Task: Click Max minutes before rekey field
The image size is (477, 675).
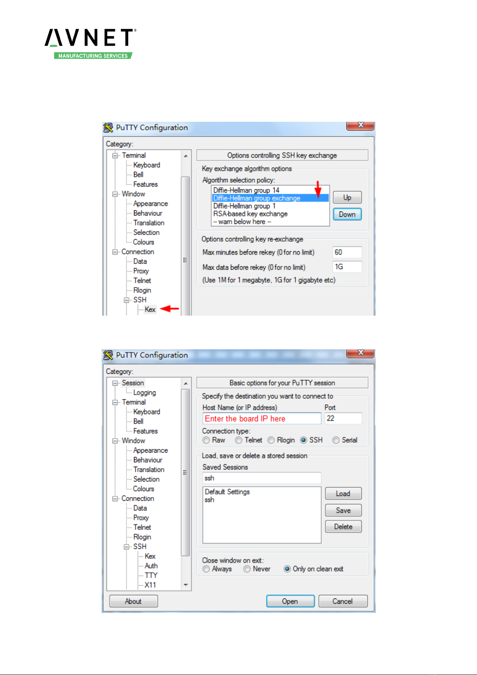Action: [x=347, y=252]
